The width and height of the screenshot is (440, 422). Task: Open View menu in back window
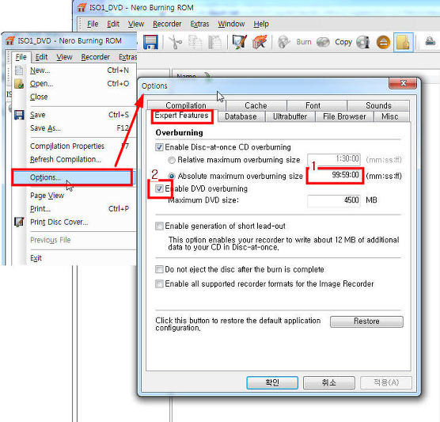point(136,24)
